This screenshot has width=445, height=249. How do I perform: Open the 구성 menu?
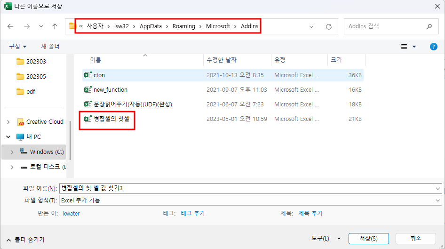(x=17, y=46)
